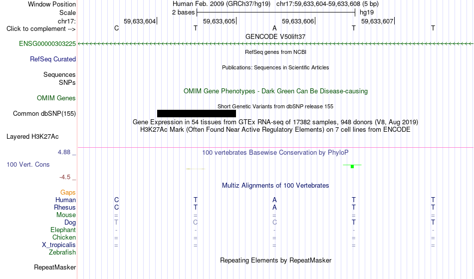Open Common dbSNP(155) track label

(44, 113)
